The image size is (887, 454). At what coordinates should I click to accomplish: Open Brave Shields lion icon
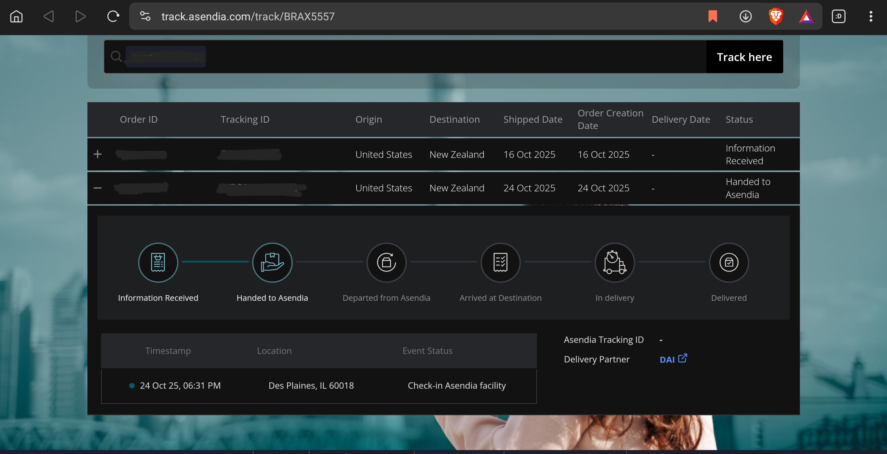[775, 16]
